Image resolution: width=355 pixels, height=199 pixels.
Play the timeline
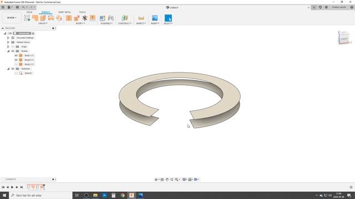point(12,187)
